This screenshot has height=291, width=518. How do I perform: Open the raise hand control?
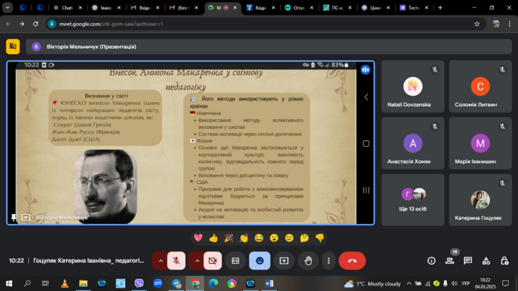tap(308, 261)
